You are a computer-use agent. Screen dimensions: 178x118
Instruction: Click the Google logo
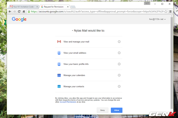[x=19, y=19]
